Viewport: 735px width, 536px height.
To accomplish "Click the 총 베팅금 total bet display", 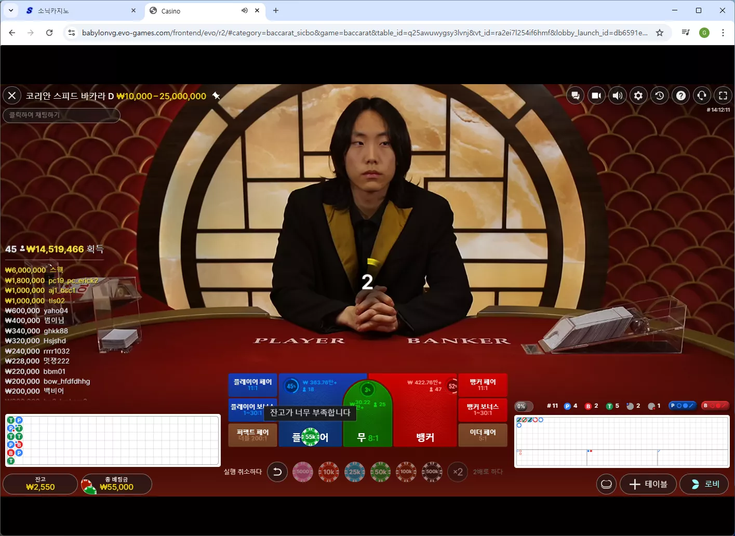I will click(x=116, y=484).
